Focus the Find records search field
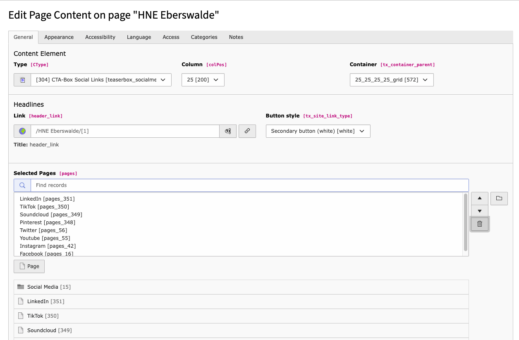 point(249,185)
